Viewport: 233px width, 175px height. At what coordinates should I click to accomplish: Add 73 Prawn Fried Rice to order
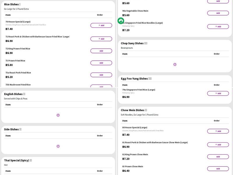[x=101, y=63]
